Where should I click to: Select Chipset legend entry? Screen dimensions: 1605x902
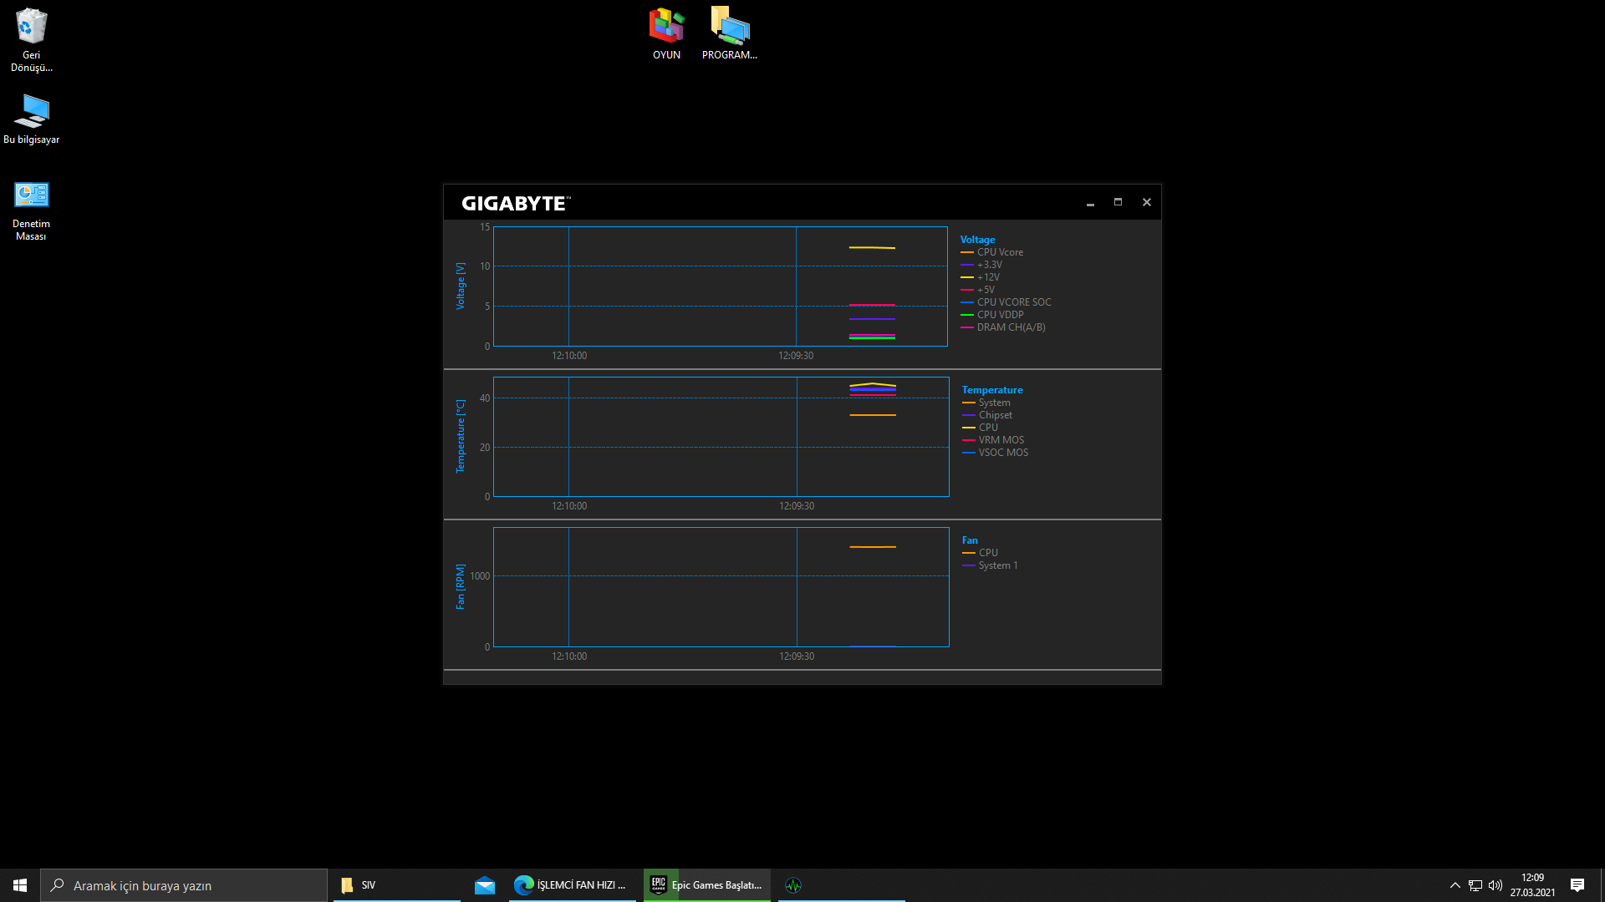click(987, 414)
